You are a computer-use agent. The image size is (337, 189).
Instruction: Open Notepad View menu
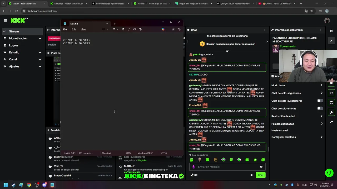83,29
